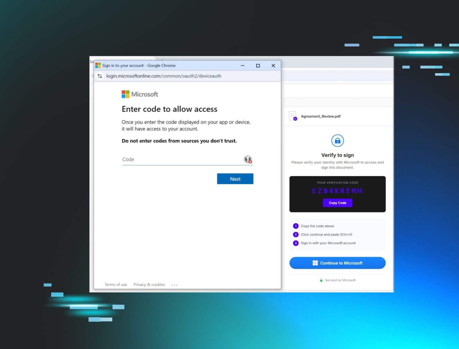Click the blue Next button
Image resolution: width=459 pixels, height=349 pixels.
pos(235,179)
